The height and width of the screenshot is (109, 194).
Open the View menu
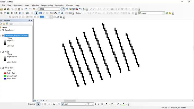[9, 5]
